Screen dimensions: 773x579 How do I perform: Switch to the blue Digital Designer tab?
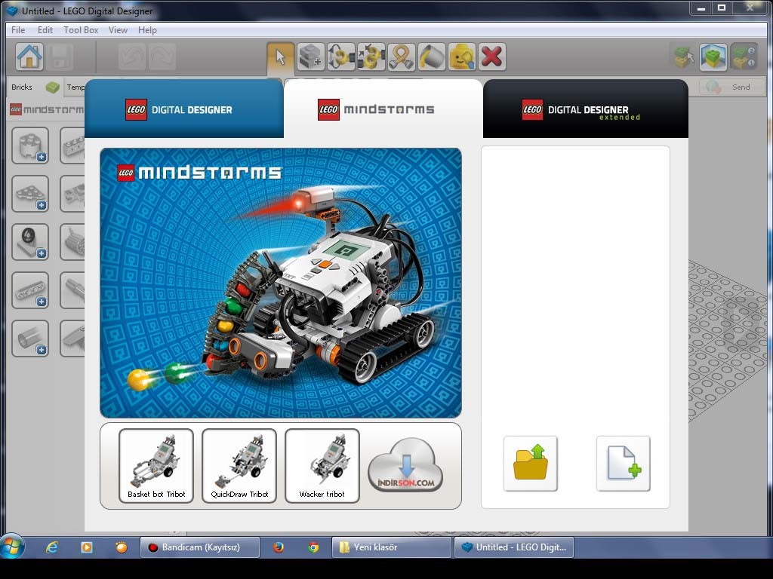(x=184, y=109)
